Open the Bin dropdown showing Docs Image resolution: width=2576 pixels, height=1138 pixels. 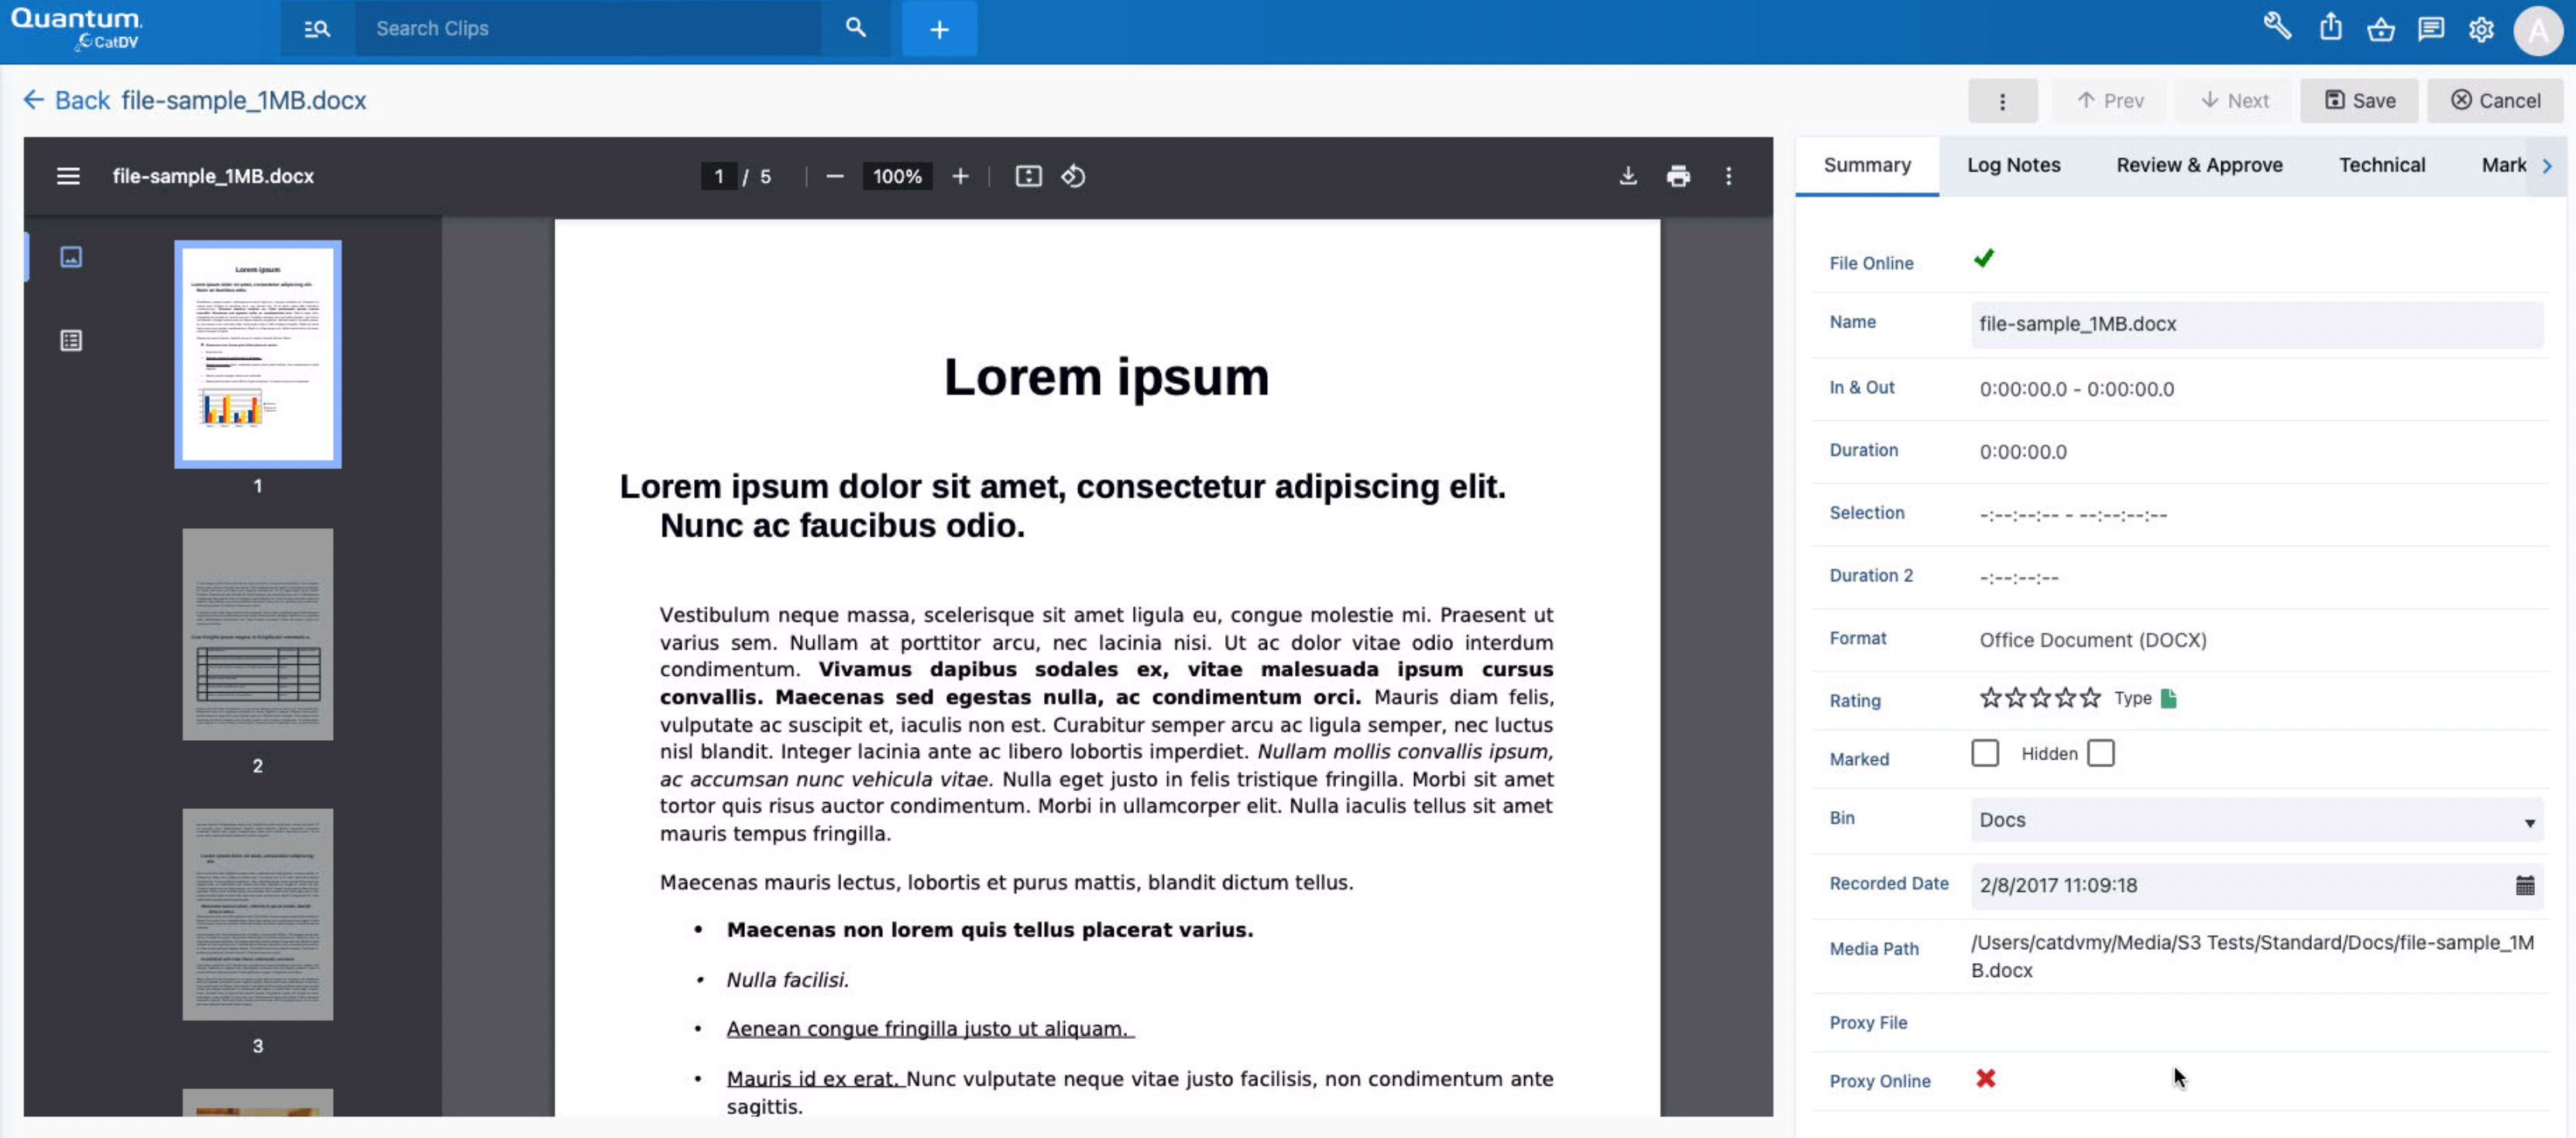point(2256,819)
